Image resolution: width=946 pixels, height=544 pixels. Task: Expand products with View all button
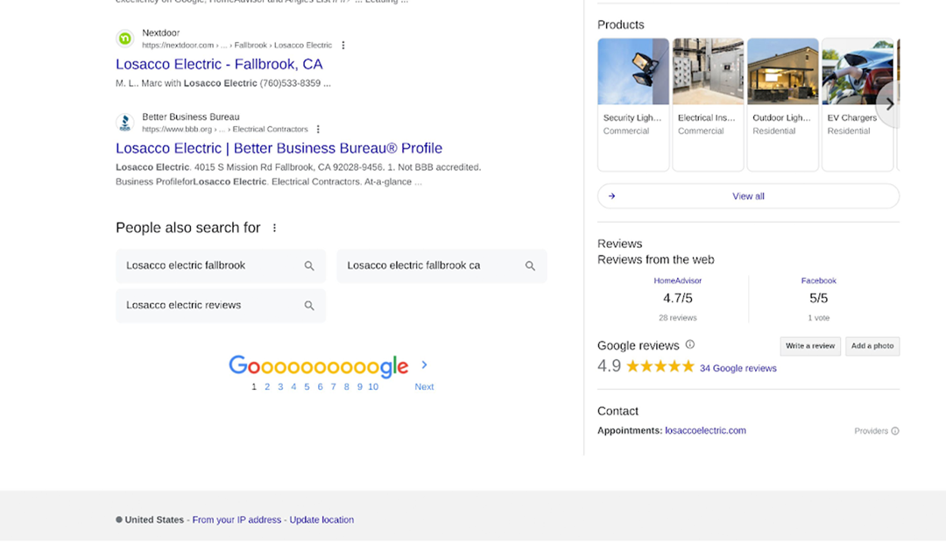[748, 196]
